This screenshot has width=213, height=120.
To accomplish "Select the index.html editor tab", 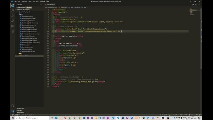I will coord(50,5).
